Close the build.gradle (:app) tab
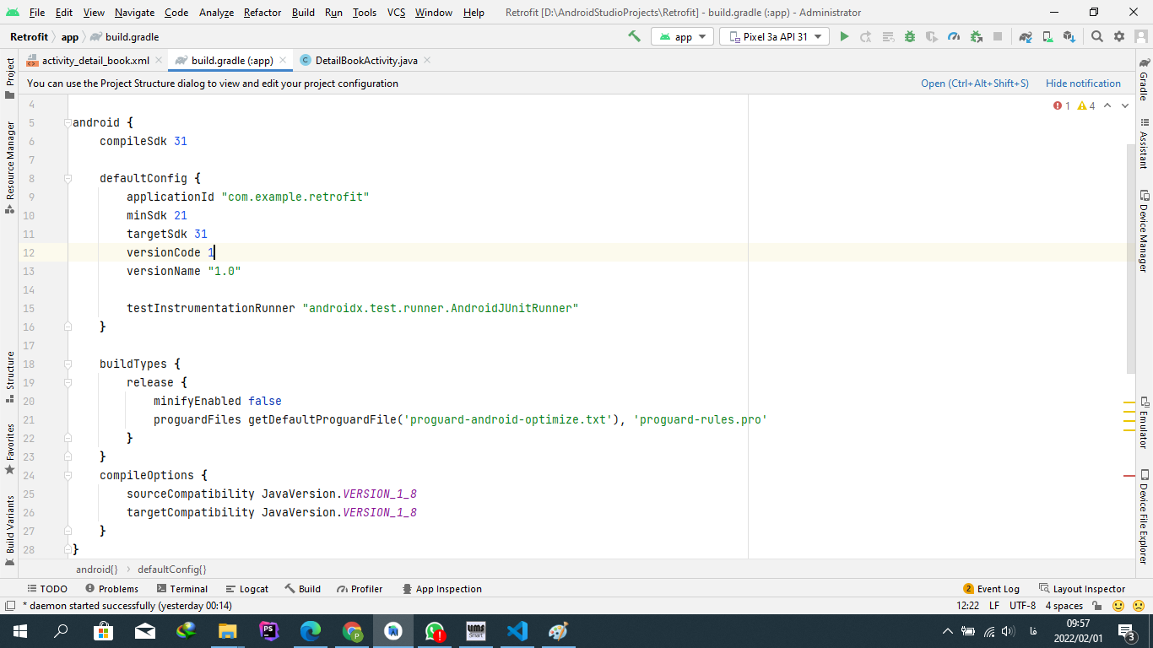The image size is (1153, 648). pyautogui.click(x=283, y=61)
